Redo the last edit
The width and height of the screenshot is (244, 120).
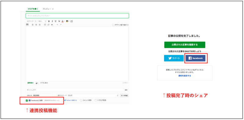[61, 25]
